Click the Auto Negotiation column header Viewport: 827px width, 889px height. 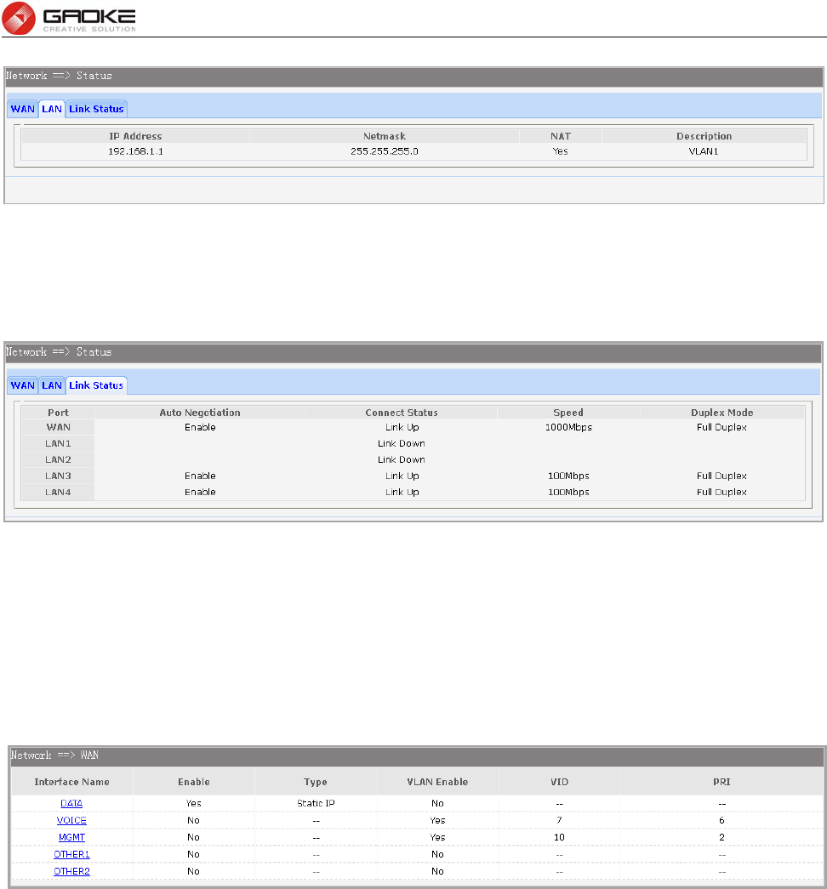tap(200, 413)
